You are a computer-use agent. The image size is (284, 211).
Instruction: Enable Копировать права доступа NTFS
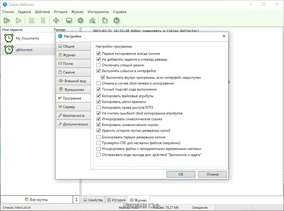[99, 107]
